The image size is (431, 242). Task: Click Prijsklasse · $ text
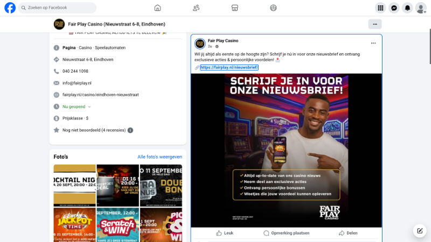tap(75, 118)
